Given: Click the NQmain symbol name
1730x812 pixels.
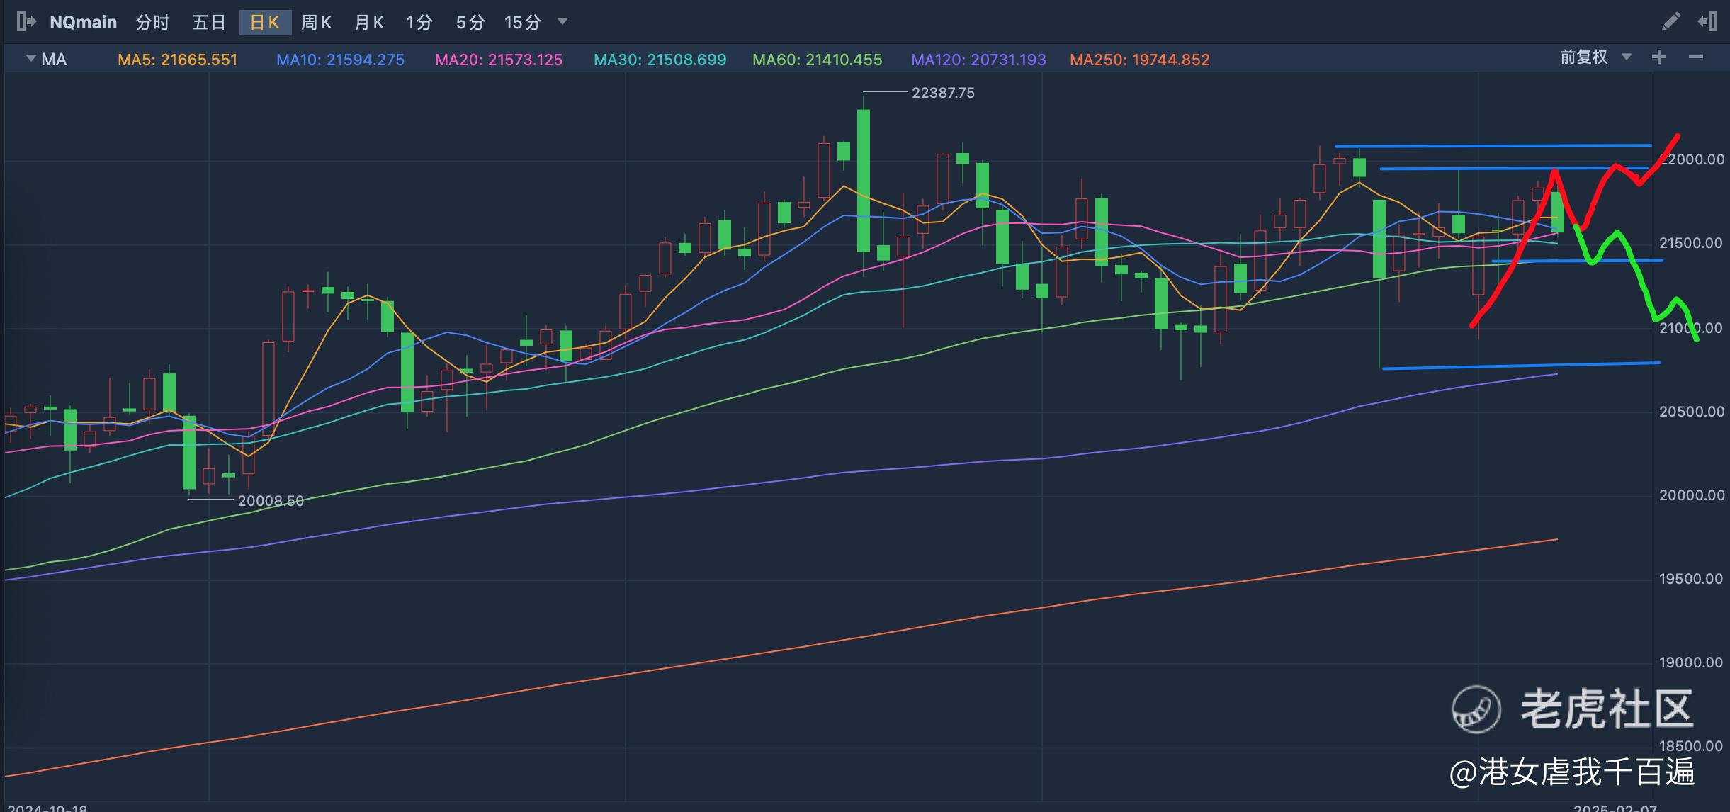Looking at the screenshot, I should [x=83, y=23].
